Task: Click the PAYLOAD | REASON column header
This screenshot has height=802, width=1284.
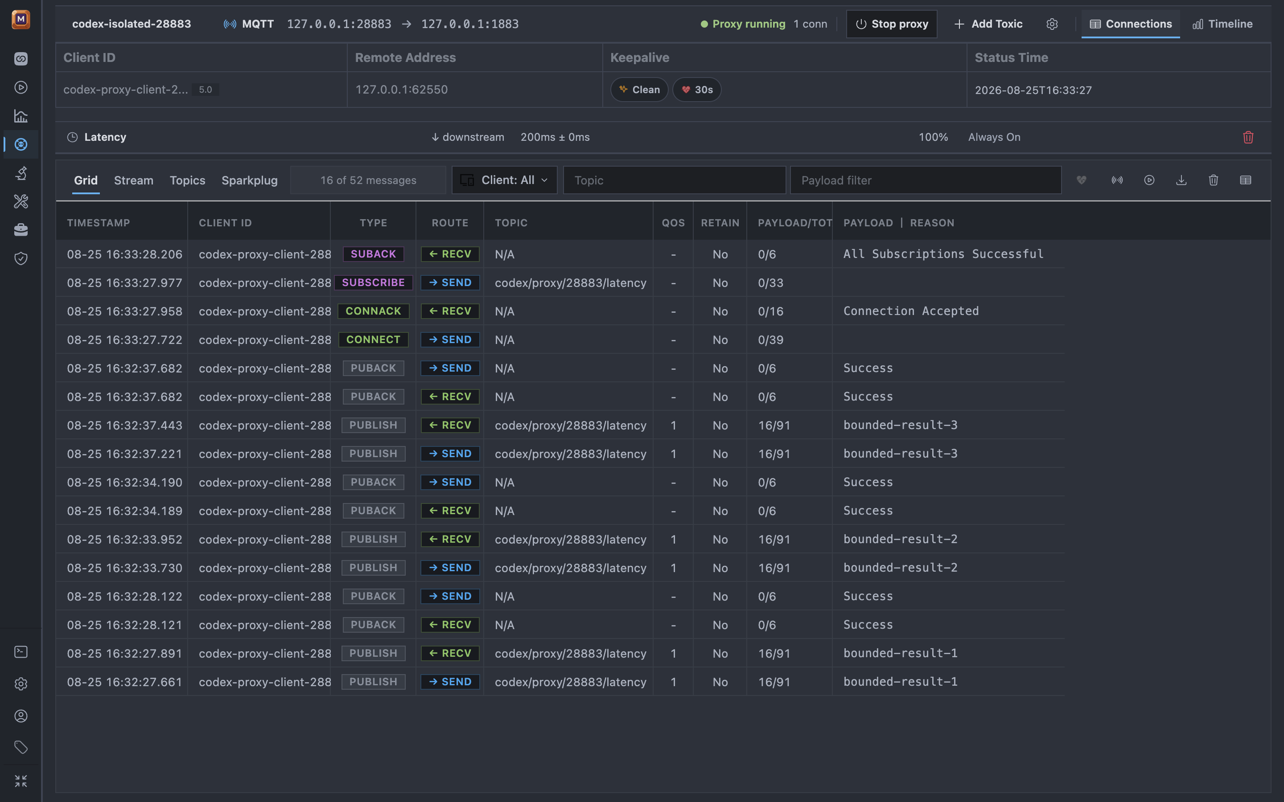Action: (899, 223)
